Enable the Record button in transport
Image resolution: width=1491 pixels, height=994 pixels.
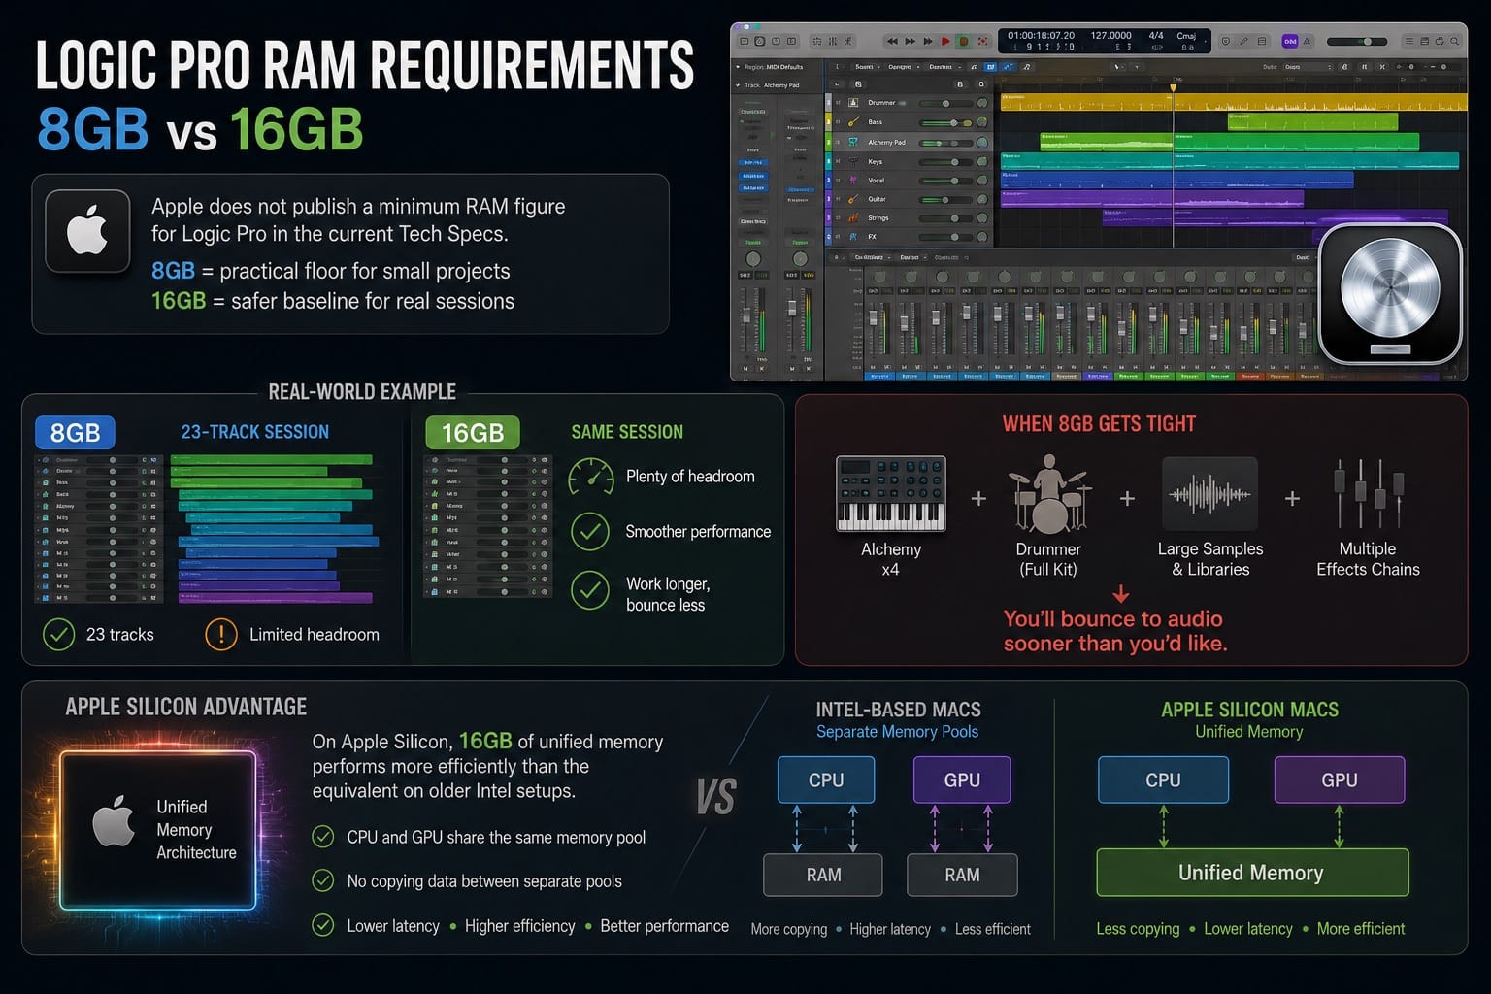tap(964, 41)
